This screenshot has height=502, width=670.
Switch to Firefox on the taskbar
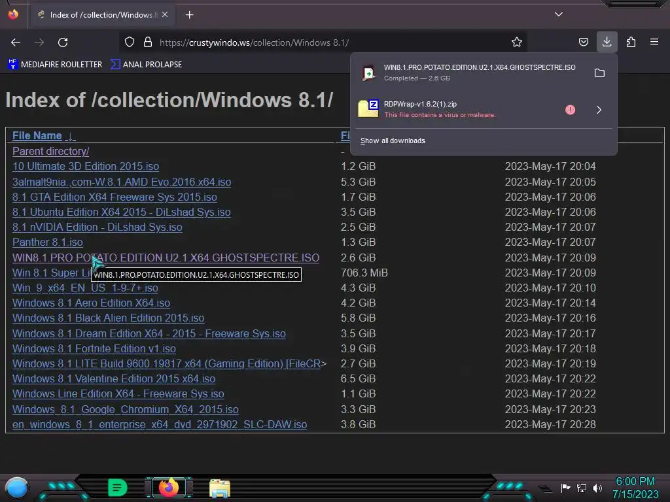(x=168, y=488)
